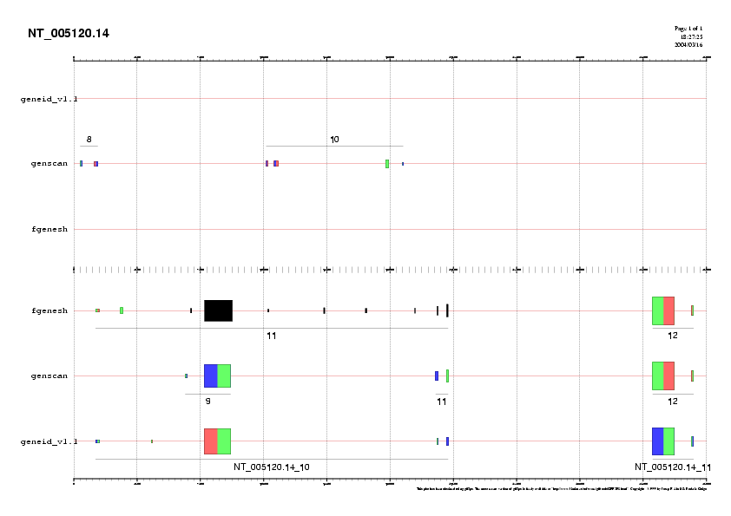Click the NT_005120.14_10 gene label
The height and width of the screenshot is (516, 731).
coord(272,467)
